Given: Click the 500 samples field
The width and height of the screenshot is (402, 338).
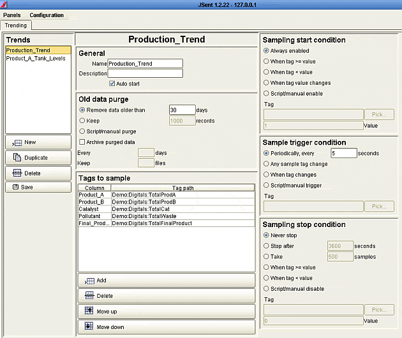Looking at the screenshot, I should click(x=341, y=257).
